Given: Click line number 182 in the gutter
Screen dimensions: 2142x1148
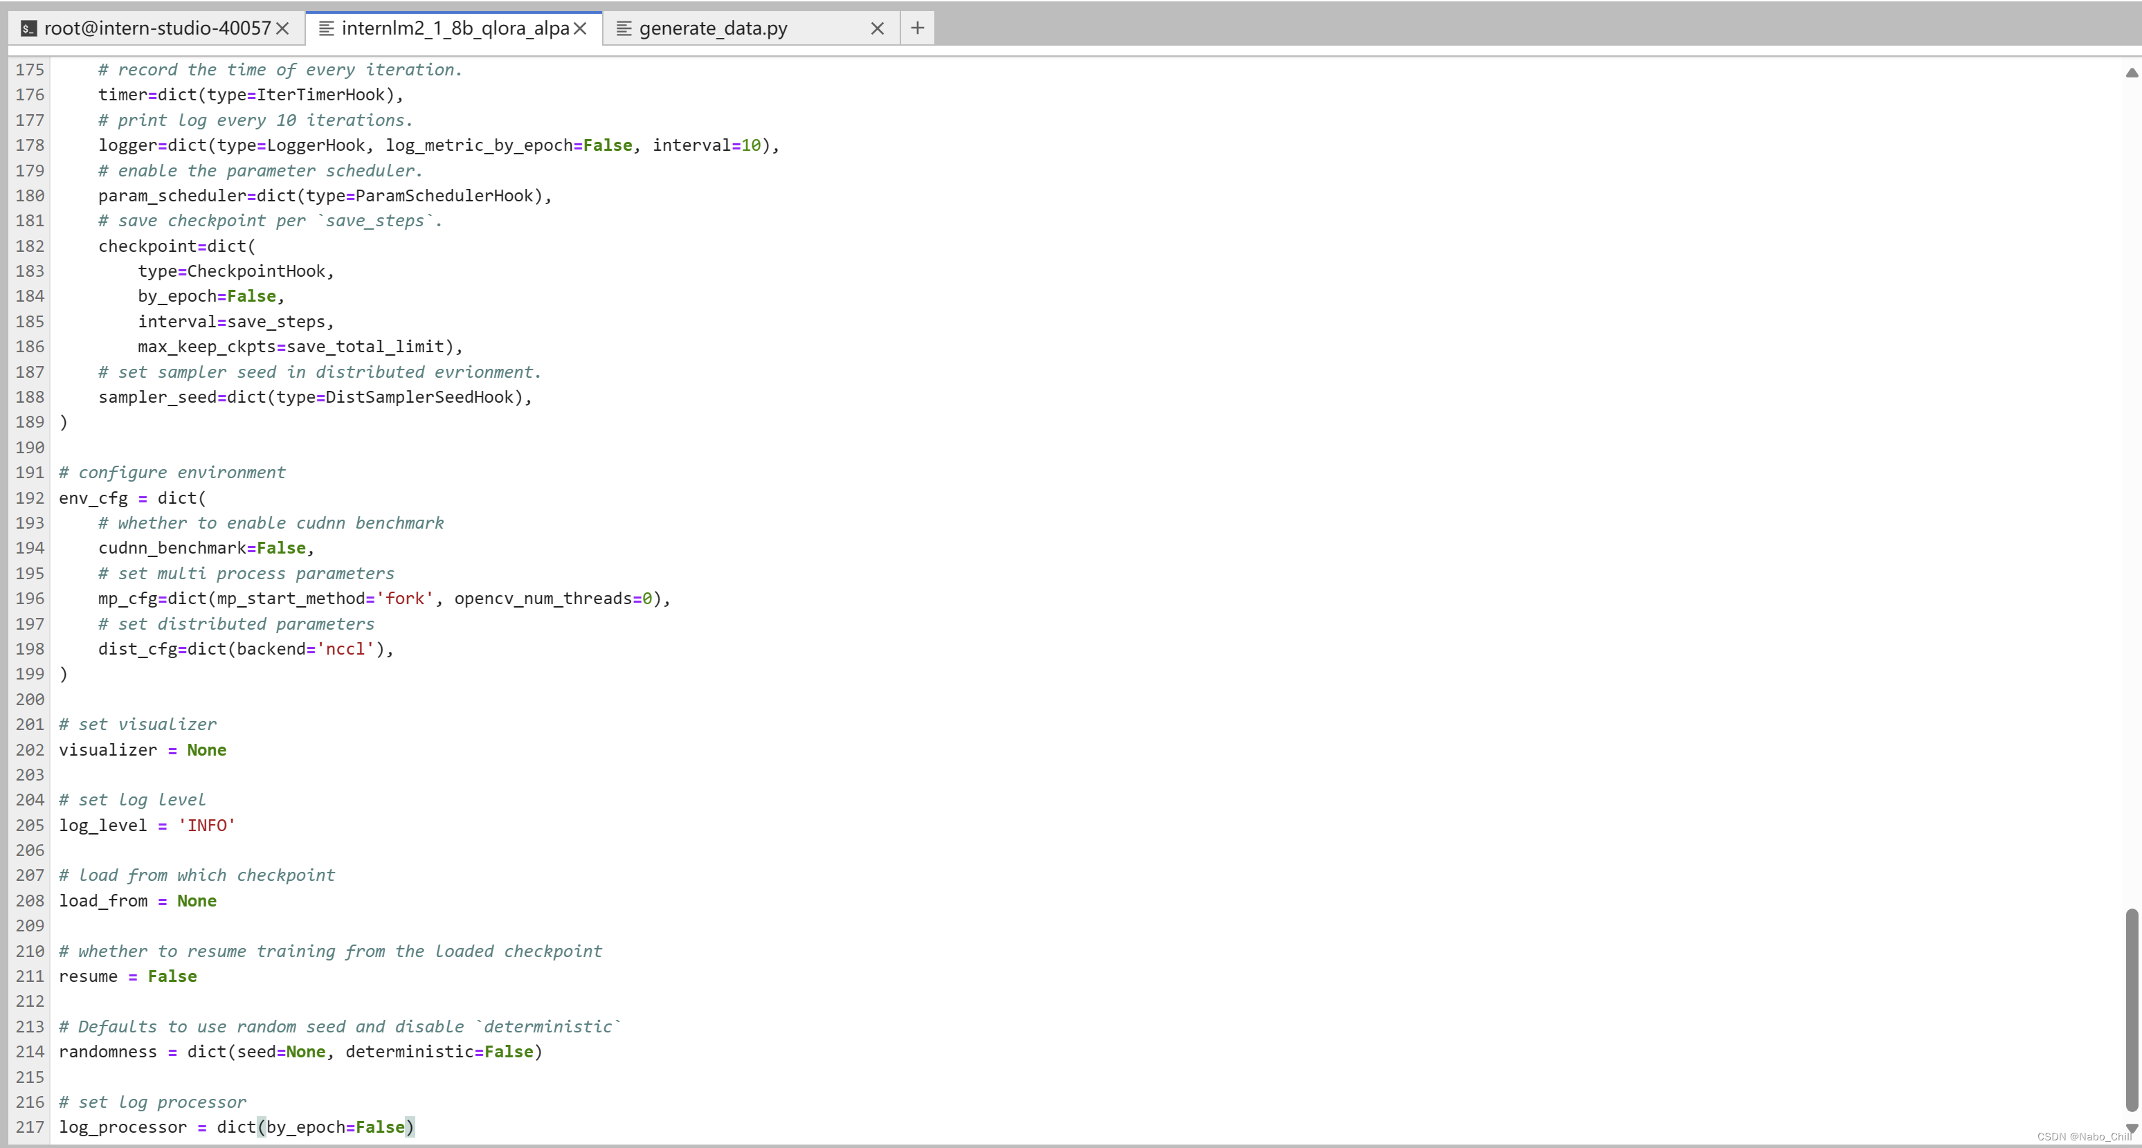Looking at the screenshot, I should coord(30,246).
